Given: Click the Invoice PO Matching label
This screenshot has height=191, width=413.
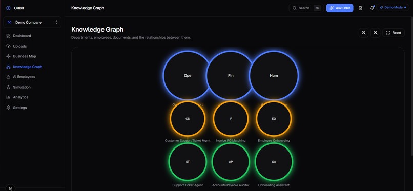Looking at the screenshot, I should click(231, 141).
